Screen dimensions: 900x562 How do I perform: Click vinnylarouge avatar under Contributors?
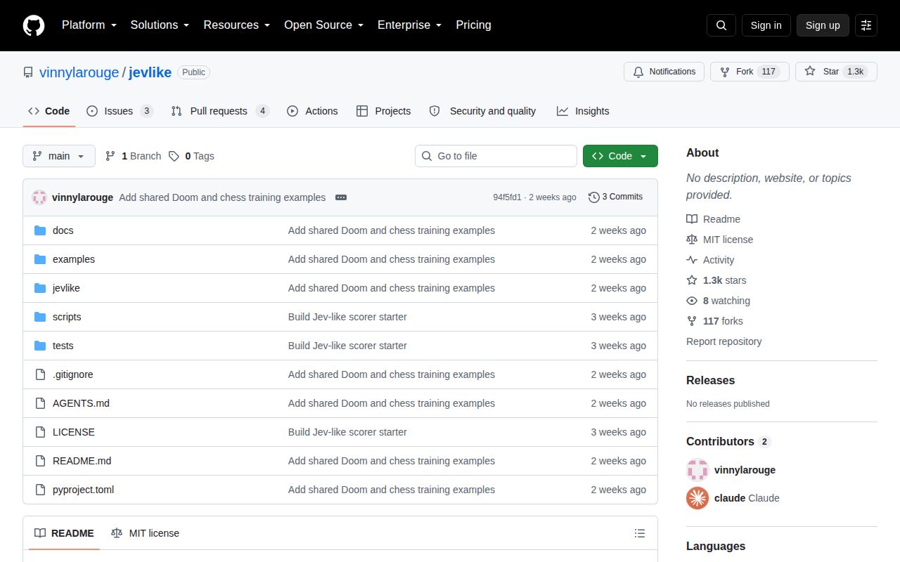coord(697,470)
